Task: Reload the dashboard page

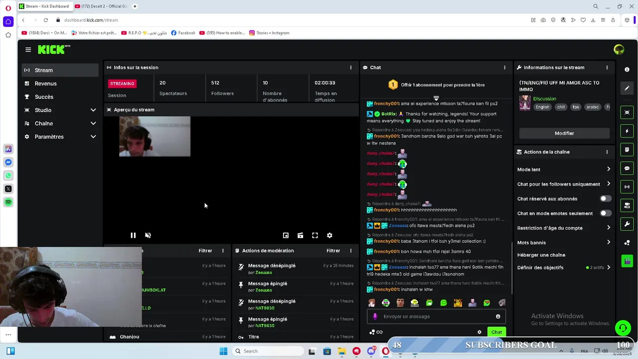Action: 45,20
